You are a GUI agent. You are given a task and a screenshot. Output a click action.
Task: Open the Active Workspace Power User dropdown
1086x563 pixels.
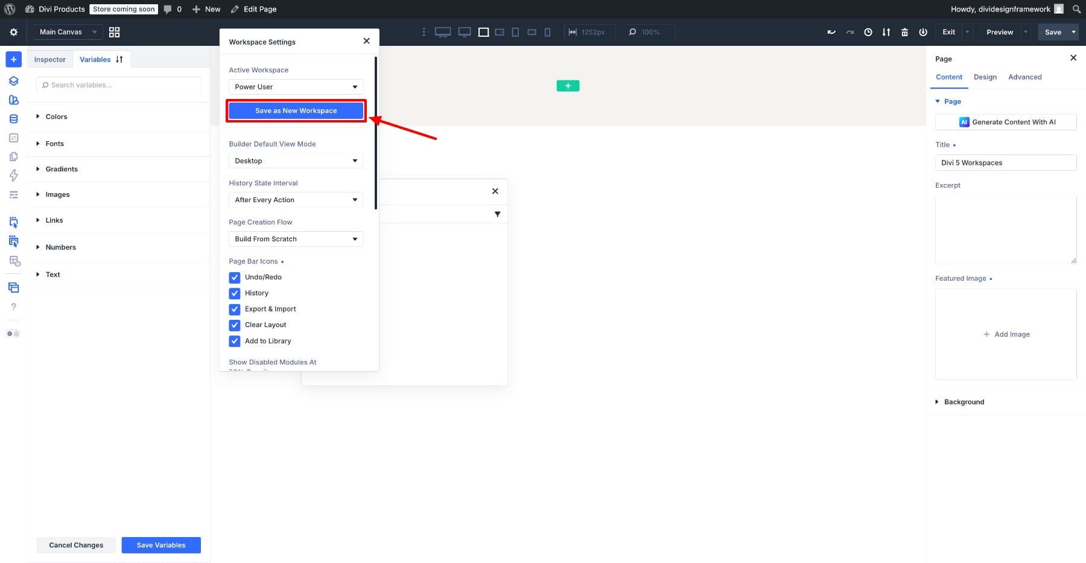point(296,87)
